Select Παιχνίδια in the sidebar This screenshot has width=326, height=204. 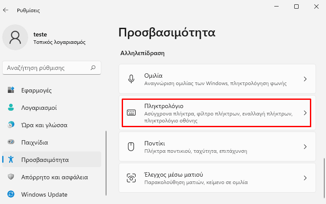coord(52,142)
